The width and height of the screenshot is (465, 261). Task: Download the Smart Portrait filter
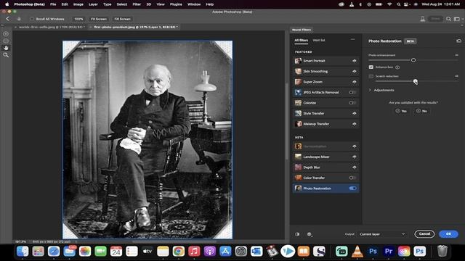pyautogui.click(x=354, y=61)
